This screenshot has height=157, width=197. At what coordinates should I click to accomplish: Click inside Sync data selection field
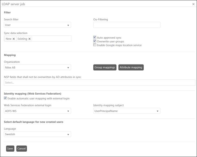[51, 39]
